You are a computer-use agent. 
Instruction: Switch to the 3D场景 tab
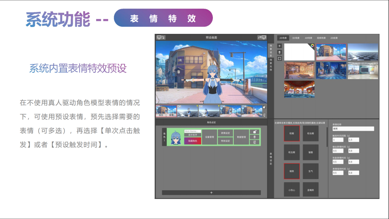[295, 38]
